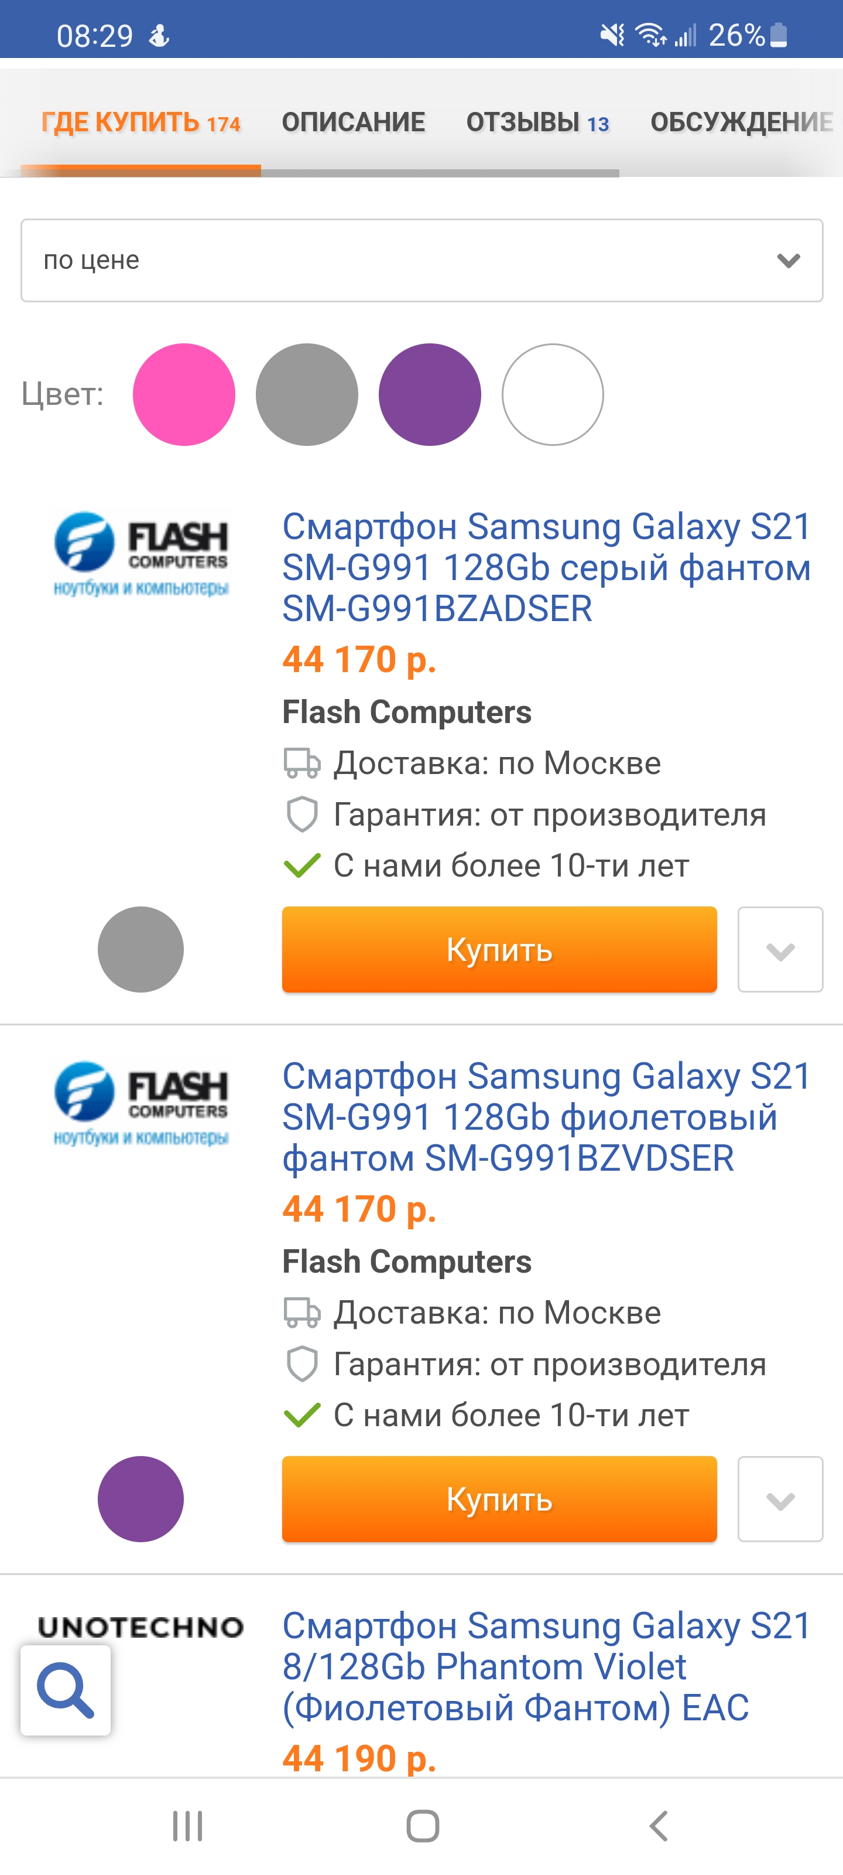
Task: Open the recent apps navigation icon
Action: tap(187, 1826)
